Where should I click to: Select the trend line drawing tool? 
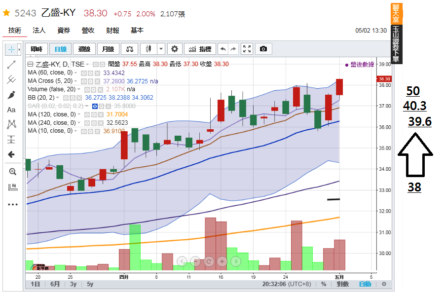point(11,65)
